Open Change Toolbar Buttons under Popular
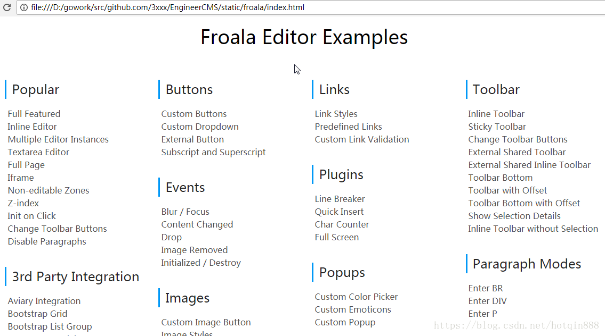Screen dimensions: 605x336 coord(57,229)
